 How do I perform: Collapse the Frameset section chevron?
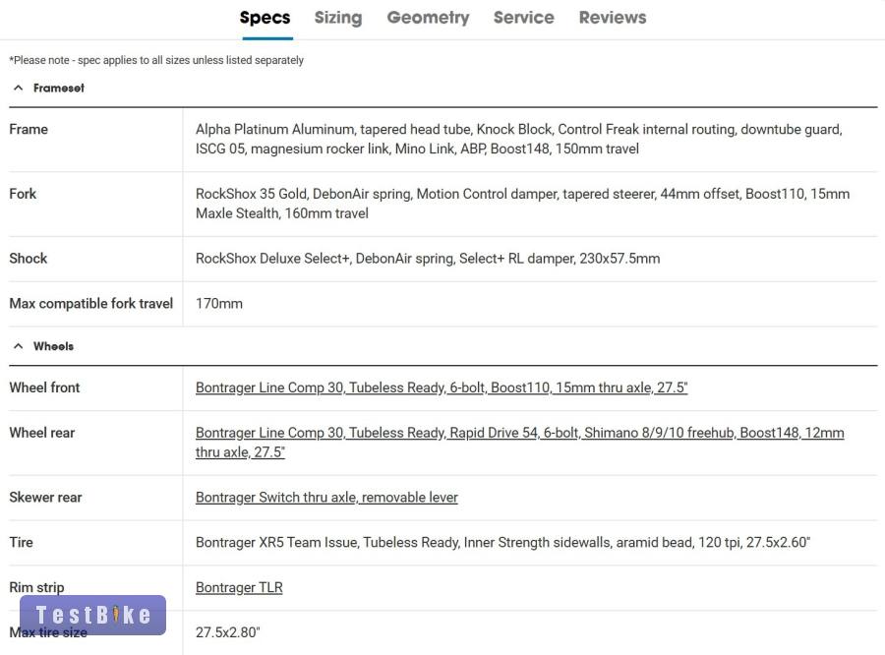[18, 88]
